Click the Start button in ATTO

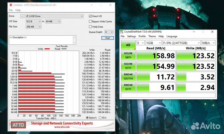coord(107,38)
